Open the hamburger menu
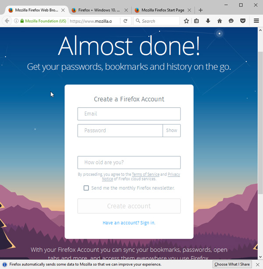 (x=256, y=21)
